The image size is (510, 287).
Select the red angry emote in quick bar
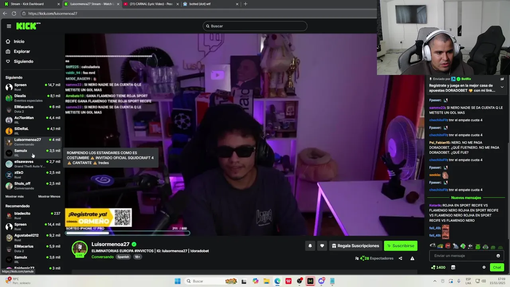point(448,246)
